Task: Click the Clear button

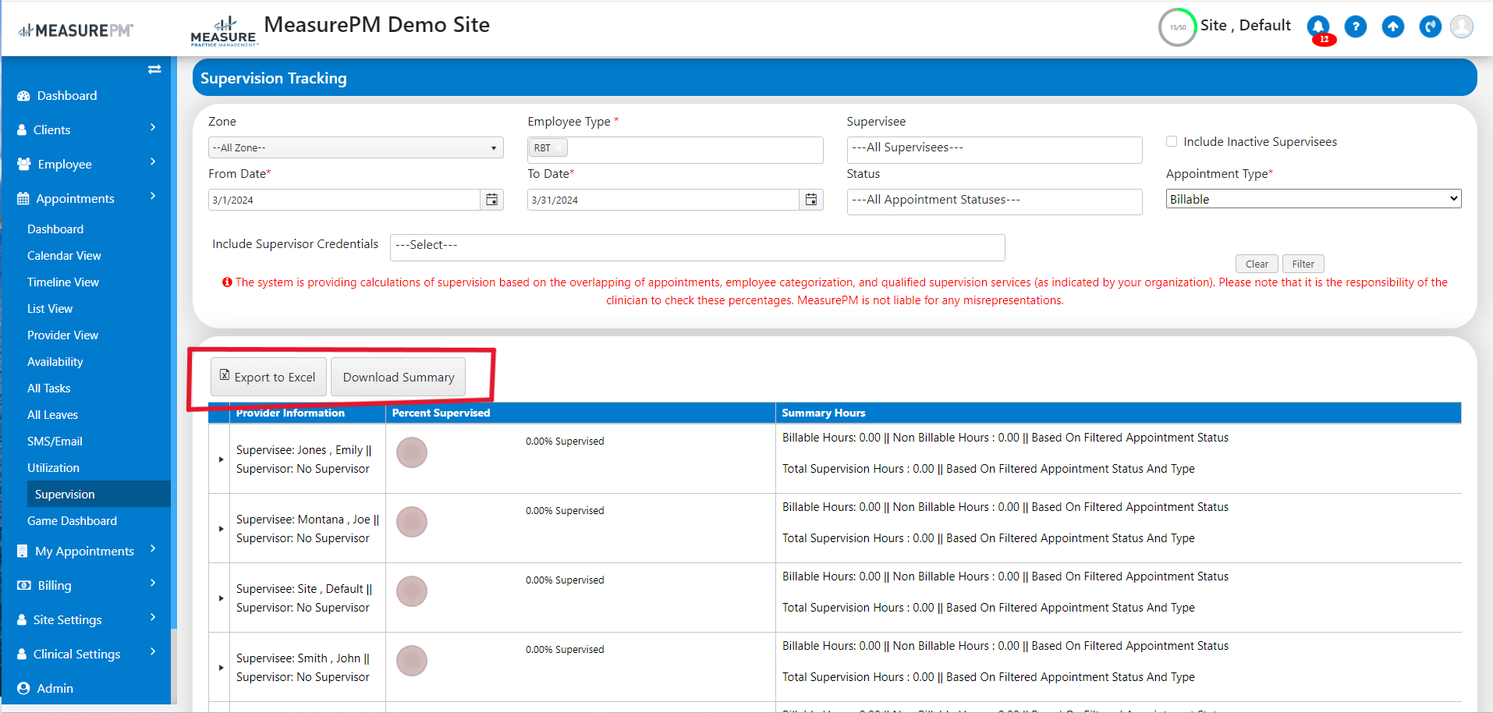Action: pyautogui.click(x=1257, y=264)
